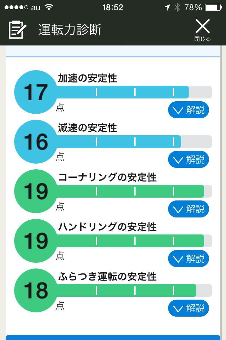Expand 解説 for 加速の安定性

(188, 110)
